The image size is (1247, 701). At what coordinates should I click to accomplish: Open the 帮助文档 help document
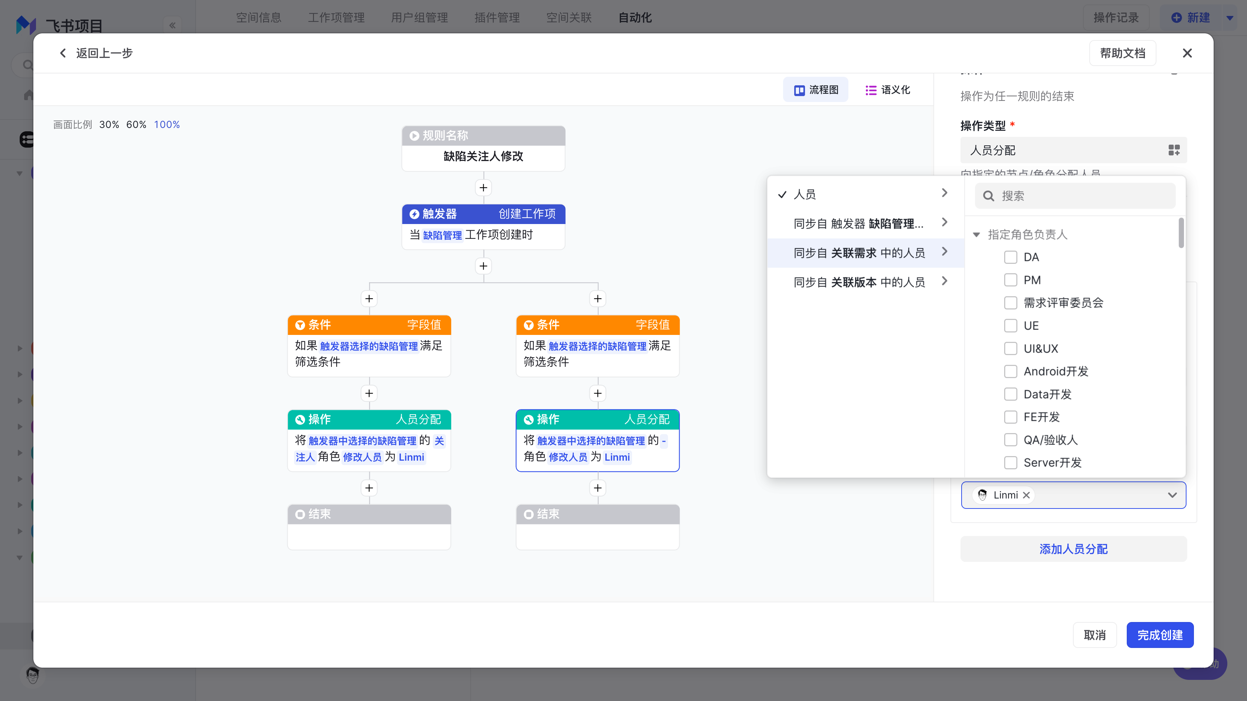tap(1122, 53)
